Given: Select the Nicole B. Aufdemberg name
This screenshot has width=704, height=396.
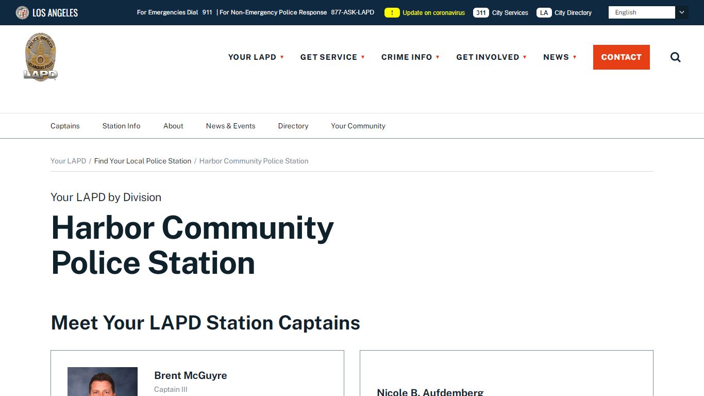Looking at the screenshot, I should (430, 392).
